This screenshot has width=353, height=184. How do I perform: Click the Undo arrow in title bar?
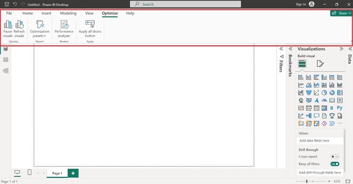coord(15,4)
